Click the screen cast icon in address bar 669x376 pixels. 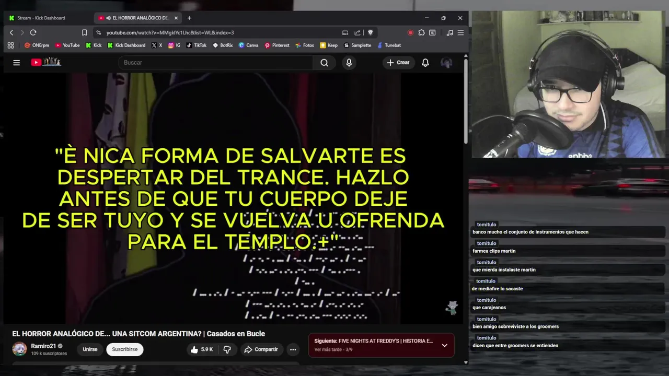[x=345, y=32]
